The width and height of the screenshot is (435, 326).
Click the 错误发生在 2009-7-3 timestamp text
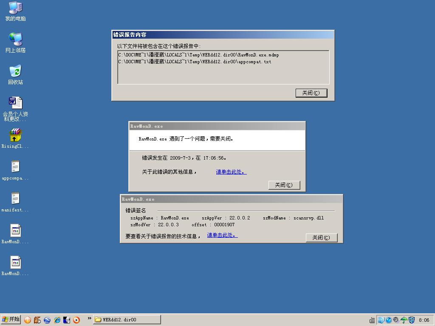tap(184, 158)
